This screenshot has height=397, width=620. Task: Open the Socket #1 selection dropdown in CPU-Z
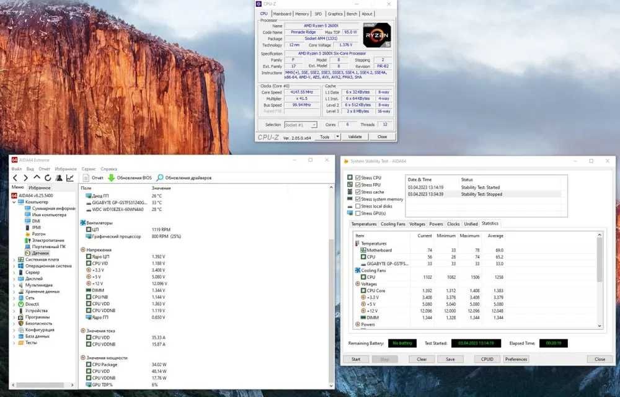(301, 125)
